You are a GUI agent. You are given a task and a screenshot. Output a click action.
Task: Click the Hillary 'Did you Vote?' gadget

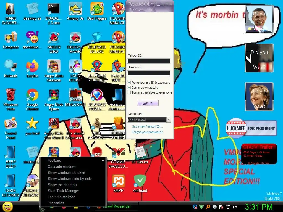pos(259,97)
